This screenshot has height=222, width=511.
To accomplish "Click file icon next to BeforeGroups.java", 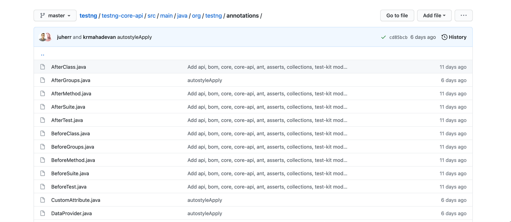I will [x=43, y=146].
